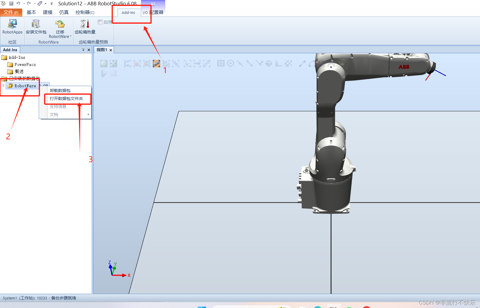Enable Snap Center circle icon
The image size is (480, 308).
(230, 63)
